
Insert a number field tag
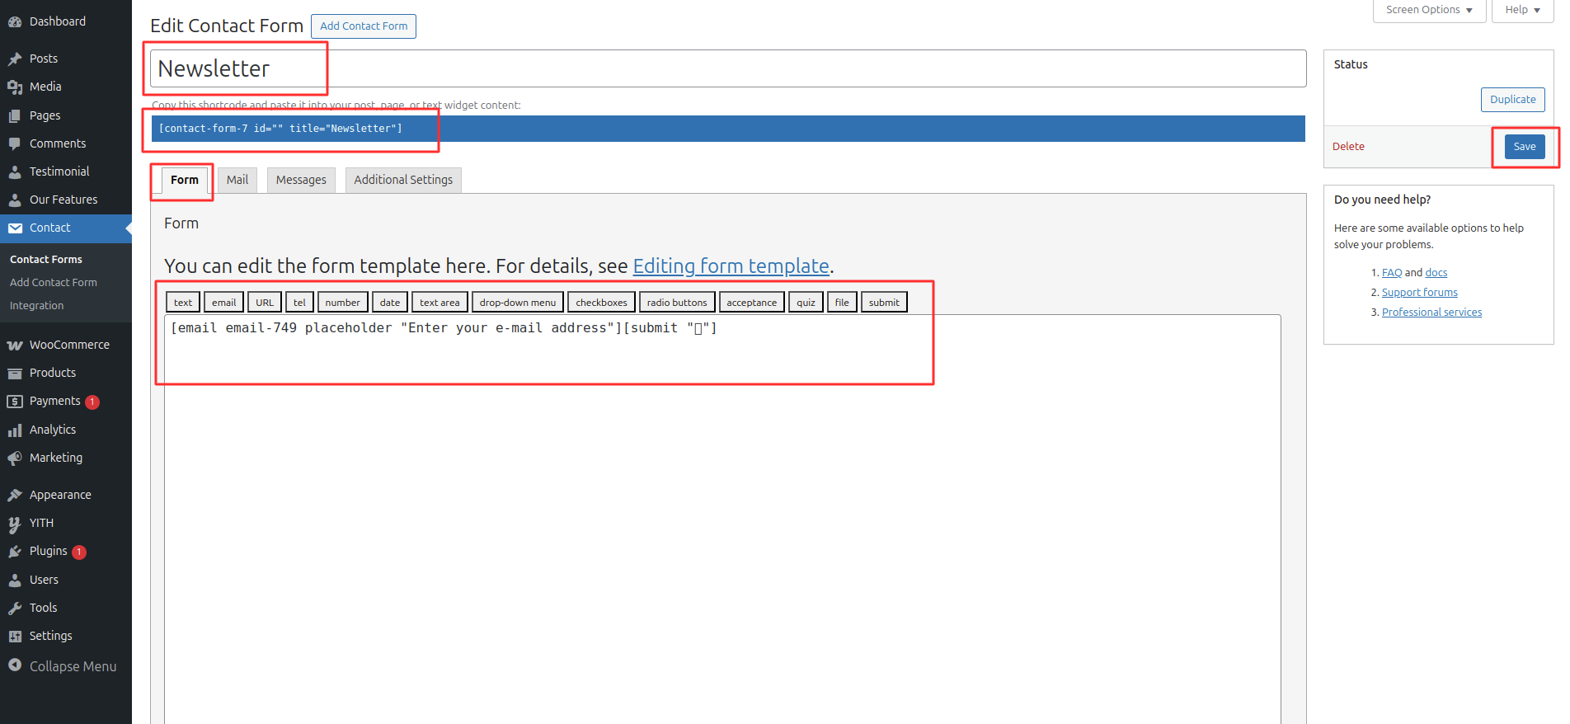[x=342, y=303]
